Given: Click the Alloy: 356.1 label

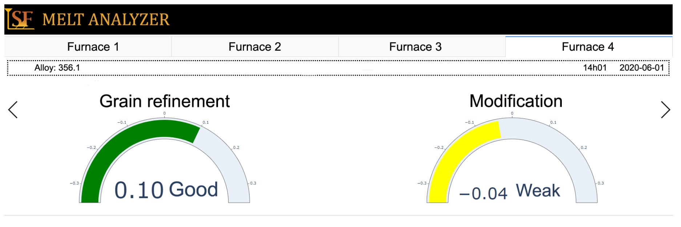Looking at the screenshot, I should 57,68.
